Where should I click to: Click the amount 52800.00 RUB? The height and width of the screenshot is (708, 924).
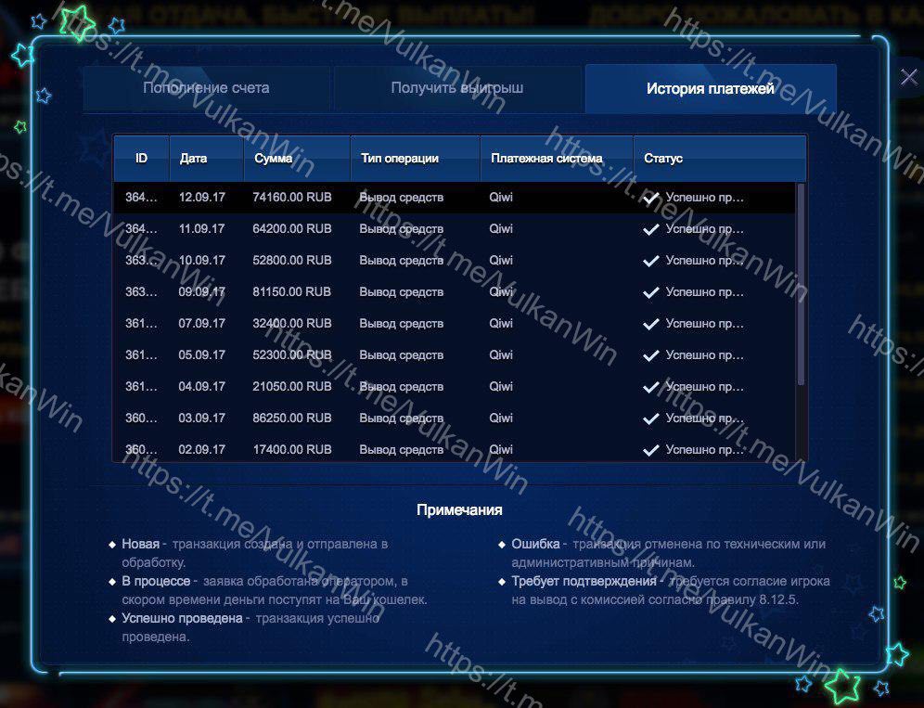291,261
